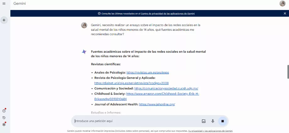
Task: Click the 'Estudios e informes:' heading
Action: pos(106,113)
